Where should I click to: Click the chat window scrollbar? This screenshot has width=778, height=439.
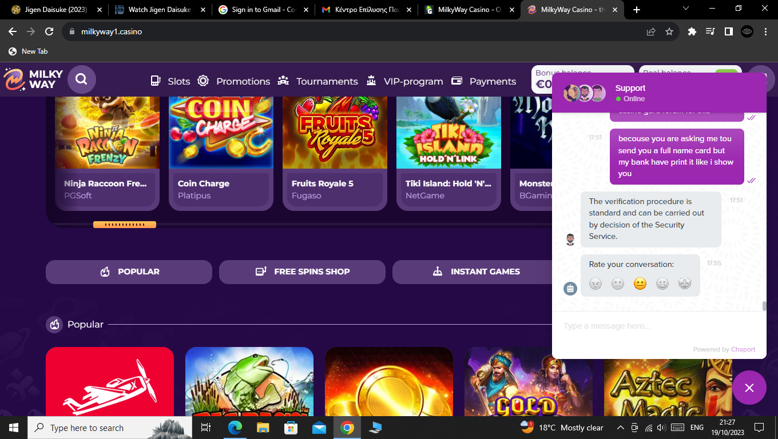(x=764, y=306)
